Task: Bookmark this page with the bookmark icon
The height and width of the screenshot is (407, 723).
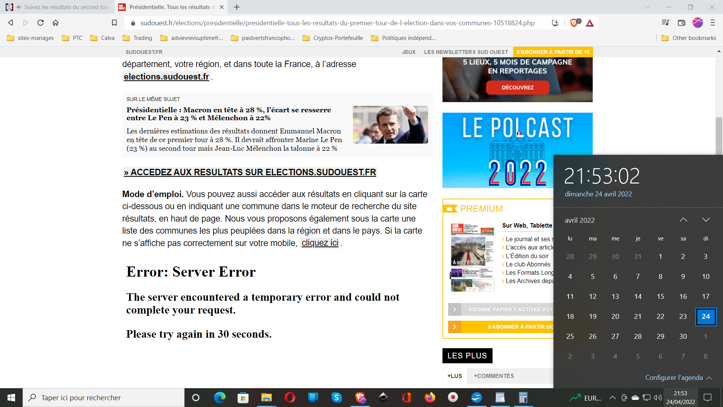Action: click(114, 23)
